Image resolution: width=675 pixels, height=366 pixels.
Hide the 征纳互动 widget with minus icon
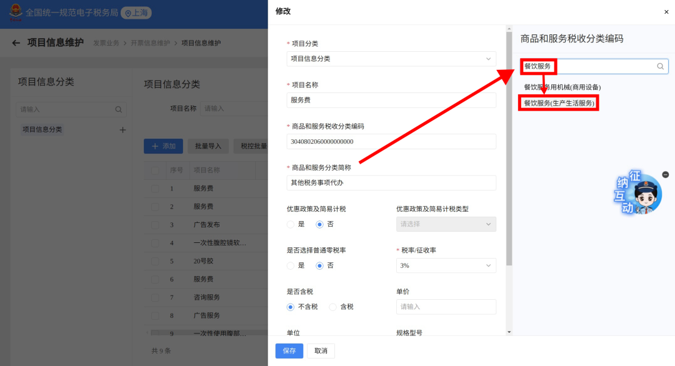(x=666, y=175)
